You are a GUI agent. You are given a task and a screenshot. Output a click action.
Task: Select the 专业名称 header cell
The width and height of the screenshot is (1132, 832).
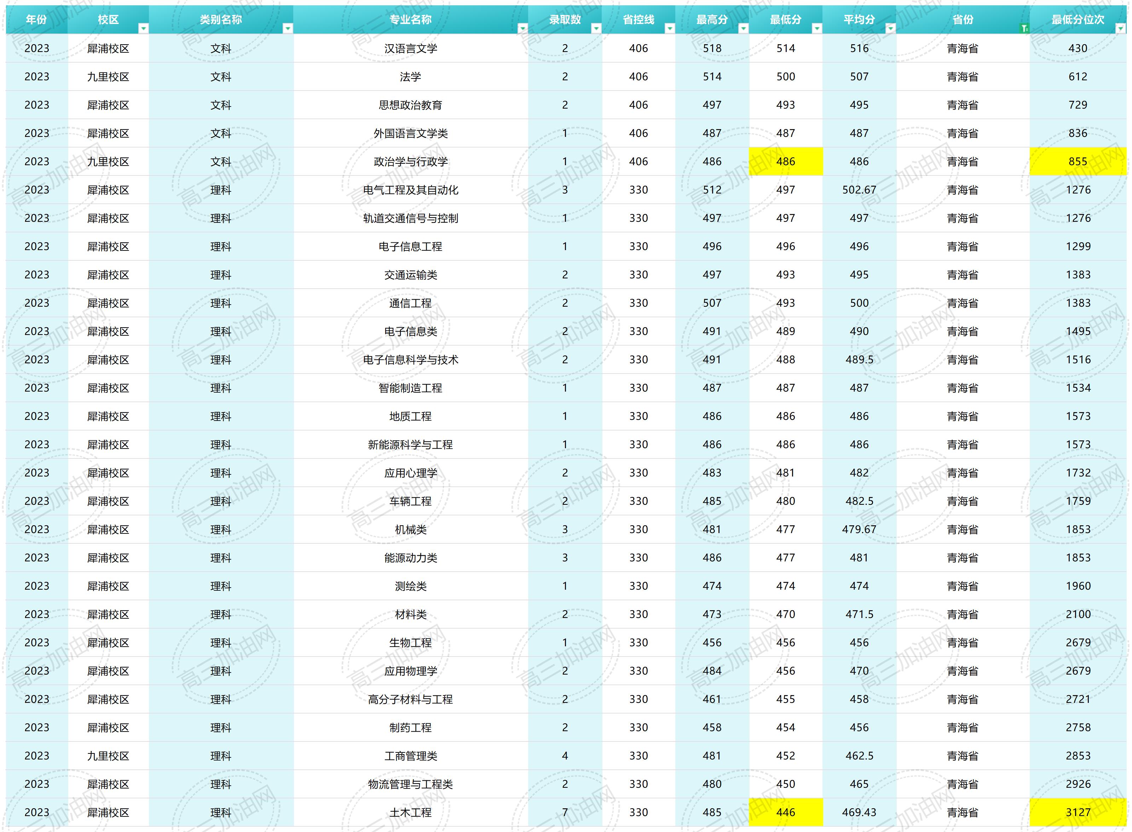411,20
